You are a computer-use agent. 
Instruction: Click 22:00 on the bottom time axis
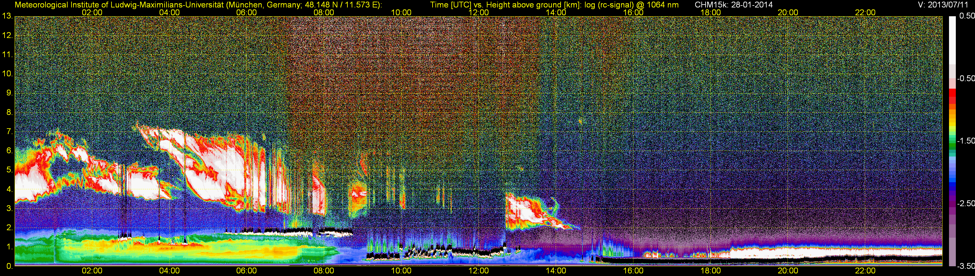tap(865, 271)
